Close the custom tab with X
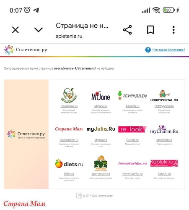This screenshot has height=210, width=189. [x=16, y=30]
